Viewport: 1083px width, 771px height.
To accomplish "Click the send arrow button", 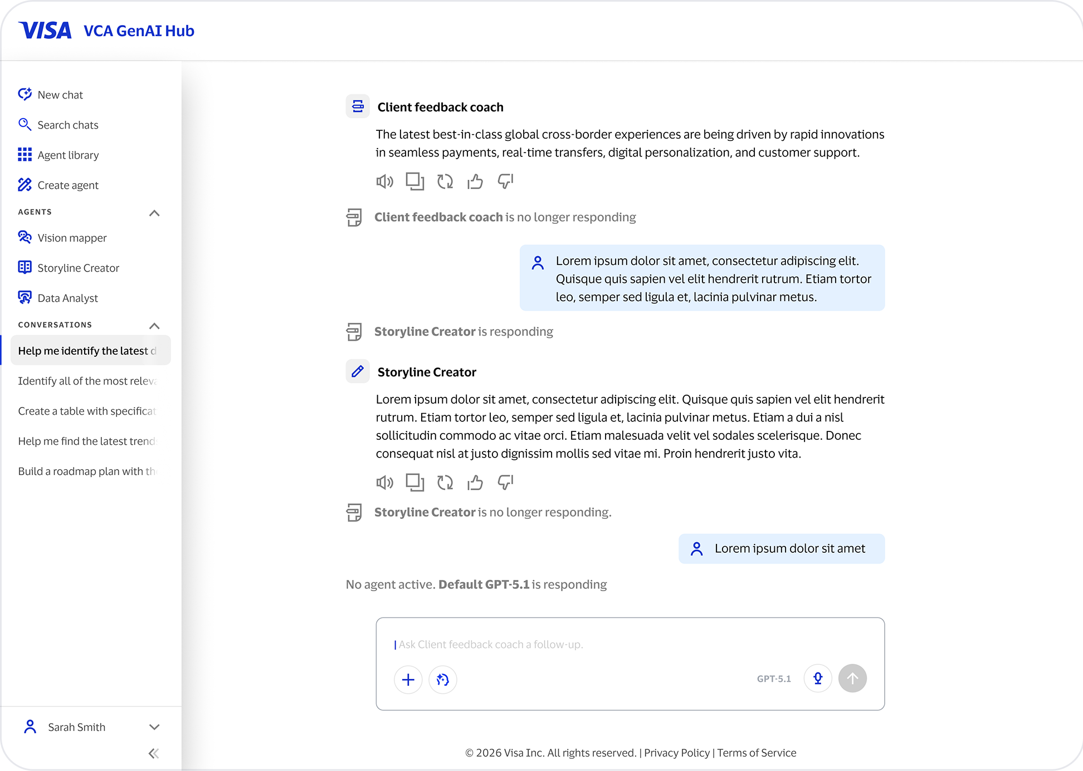I will click(x=852, y=679).
